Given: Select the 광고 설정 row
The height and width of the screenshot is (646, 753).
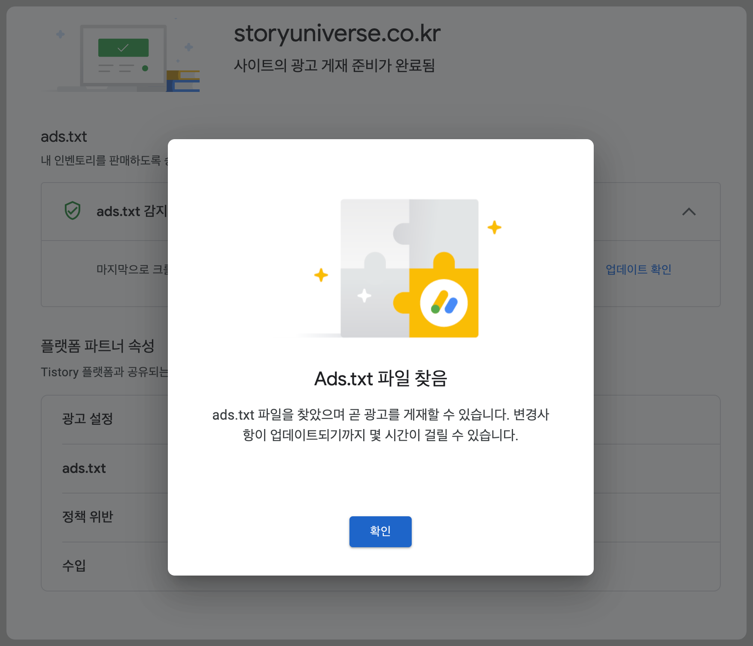Looking at the screenshot, I should (x=381, y=419).
